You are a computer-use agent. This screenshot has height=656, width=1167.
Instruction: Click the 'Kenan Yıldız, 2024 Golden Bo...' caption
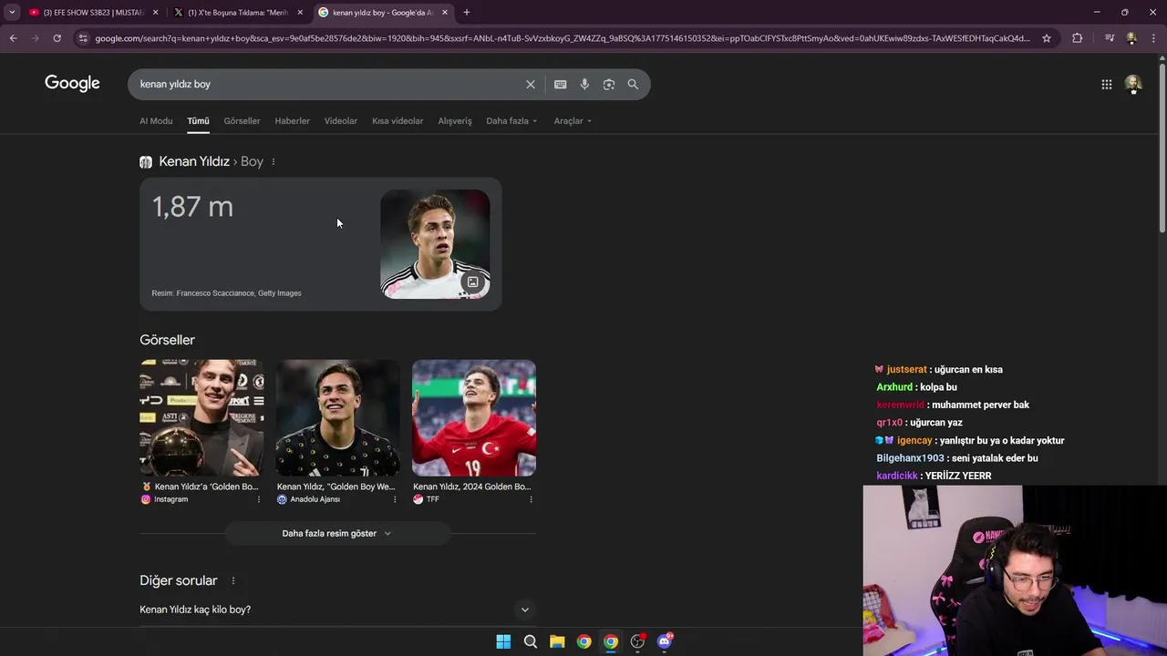471,487
